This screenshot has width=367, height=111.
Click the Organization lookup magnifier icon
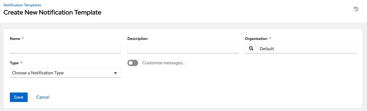(x=251, y=49)
